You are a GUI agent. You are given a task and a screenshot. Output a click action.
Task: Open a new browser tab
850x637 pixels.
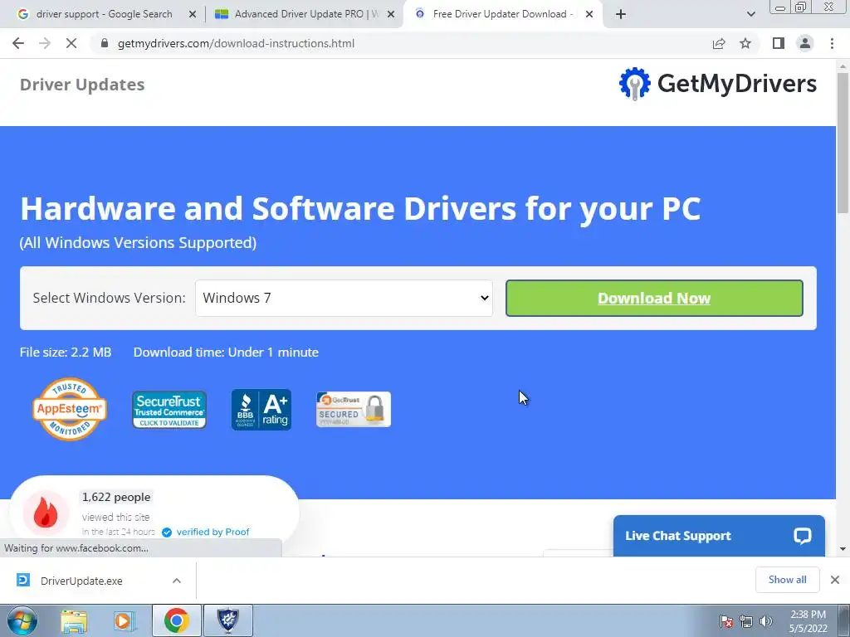[621, 14]
